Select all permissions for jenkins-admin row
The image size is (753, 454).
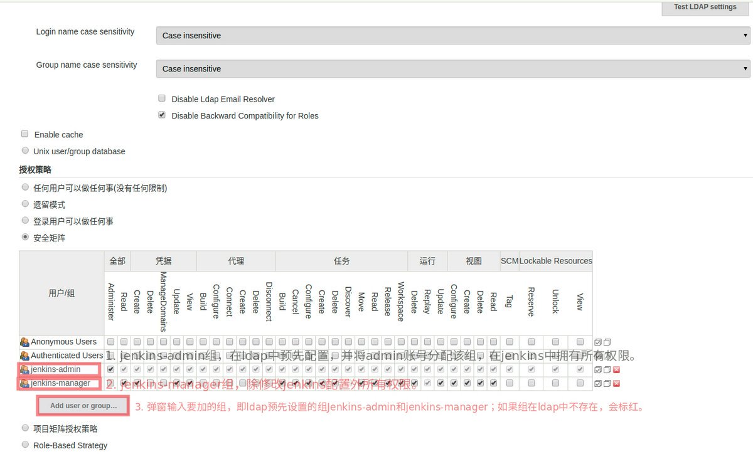pyautogui.click(x=598, y=370)
